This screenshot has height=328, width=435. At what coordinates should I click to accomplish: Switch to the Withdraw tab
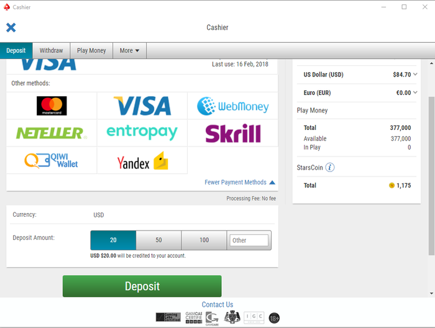coord(52,50)
